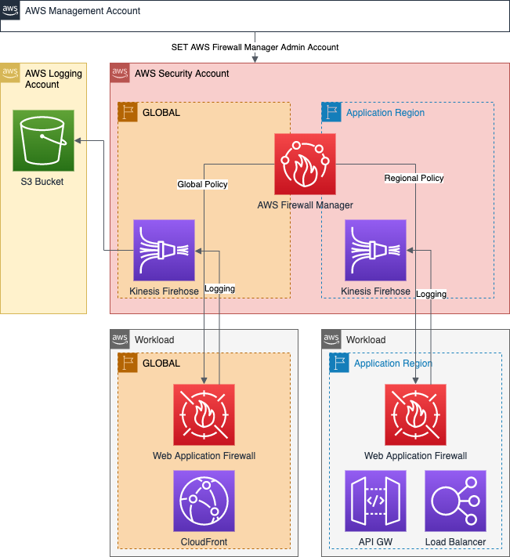Click the AWS Security Account logo icon
This screenshot has height=557, width=510.
pos(120,73)
